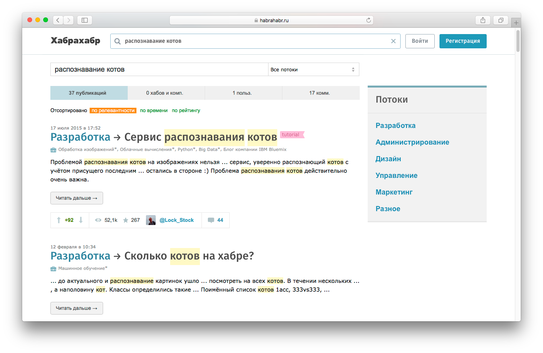Toggle Safari's sidebar icon
The width and height of the screenshot is (543, 353).
pyautogui.click(x=84, y=19)
